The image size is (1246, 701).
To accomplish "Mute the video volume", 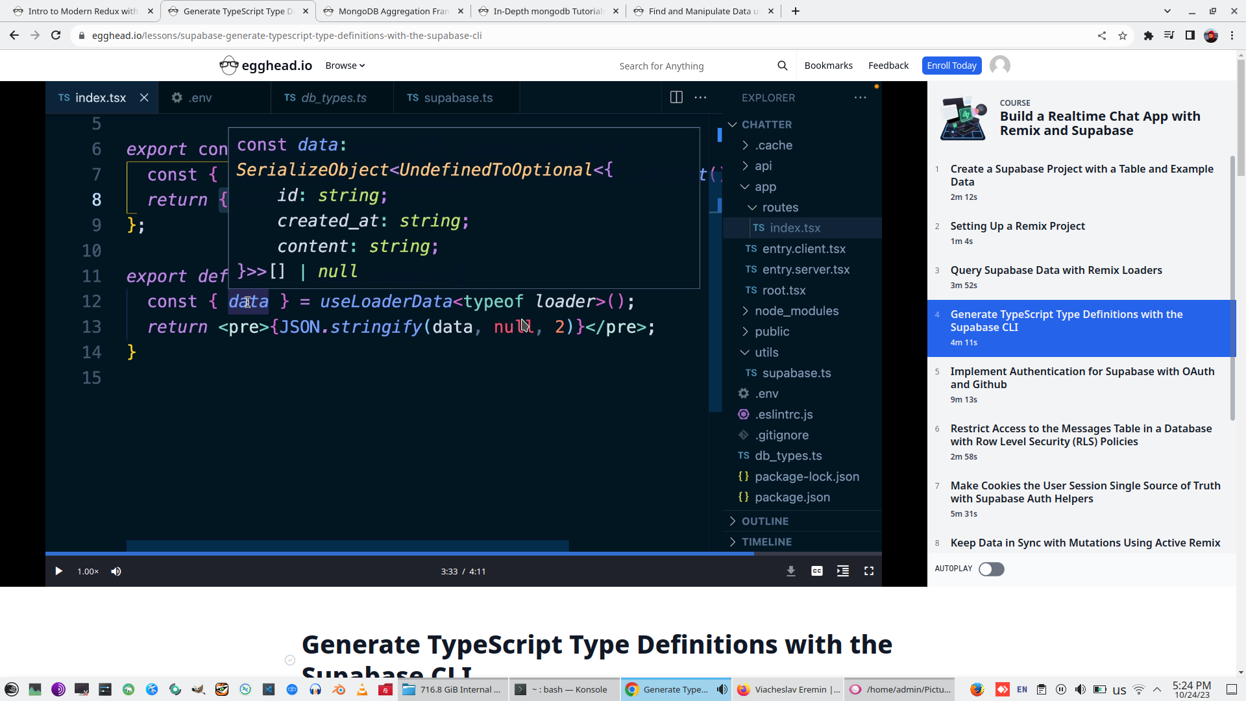I will tap(116, 571).
